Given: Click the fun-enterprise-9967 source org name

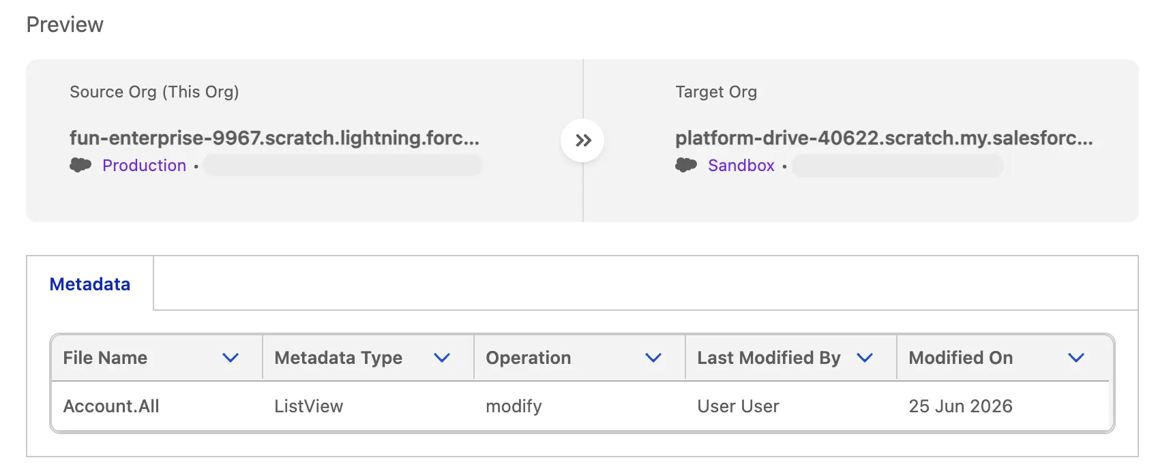Looking at the screenshot, I should 274,138.
